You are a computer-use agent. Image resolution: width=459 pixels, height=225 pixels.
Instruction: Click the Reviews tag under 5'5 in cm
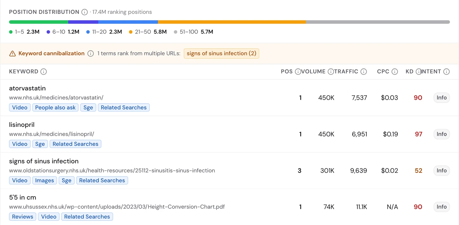point(23,217)
